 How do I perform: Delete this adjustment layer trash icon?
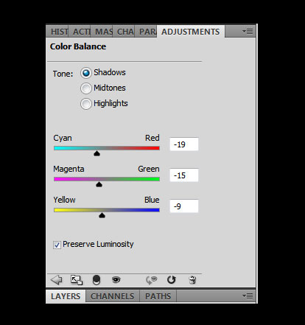192,280
